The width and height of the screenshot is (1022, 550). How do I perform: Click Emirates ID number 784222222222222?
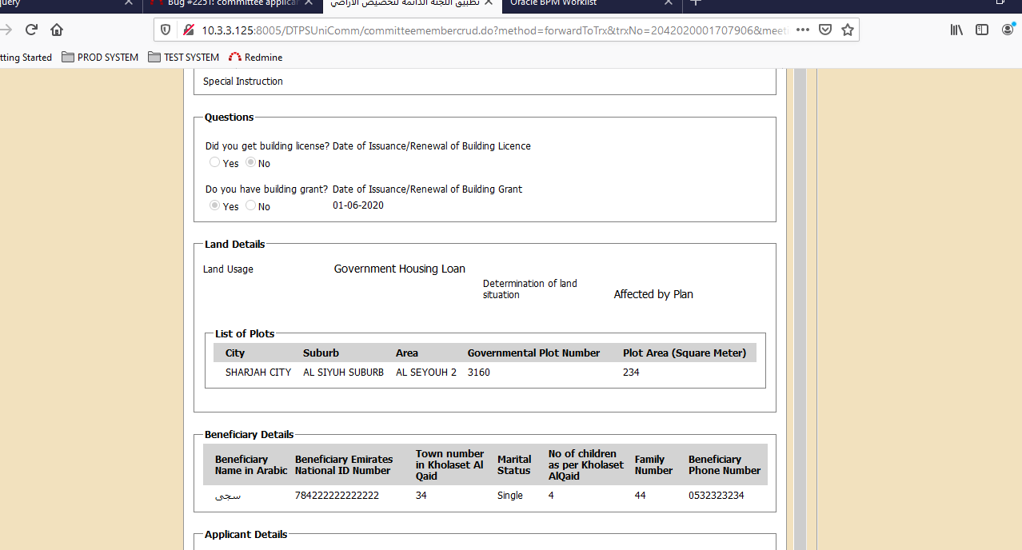[337, 496]
